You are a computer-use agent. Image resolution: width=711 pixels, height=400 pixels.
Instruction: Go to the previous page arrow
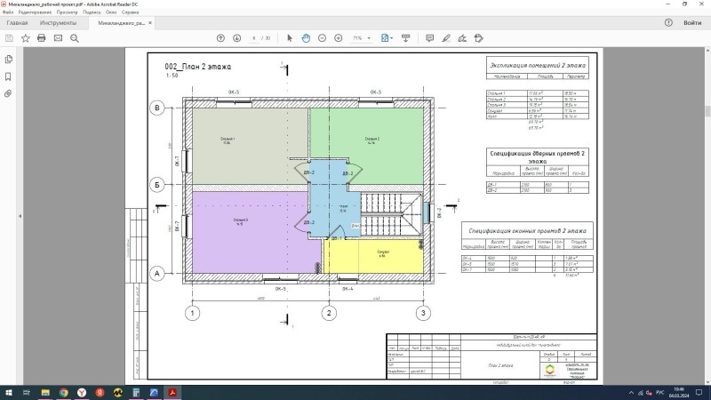coord(221,38)
